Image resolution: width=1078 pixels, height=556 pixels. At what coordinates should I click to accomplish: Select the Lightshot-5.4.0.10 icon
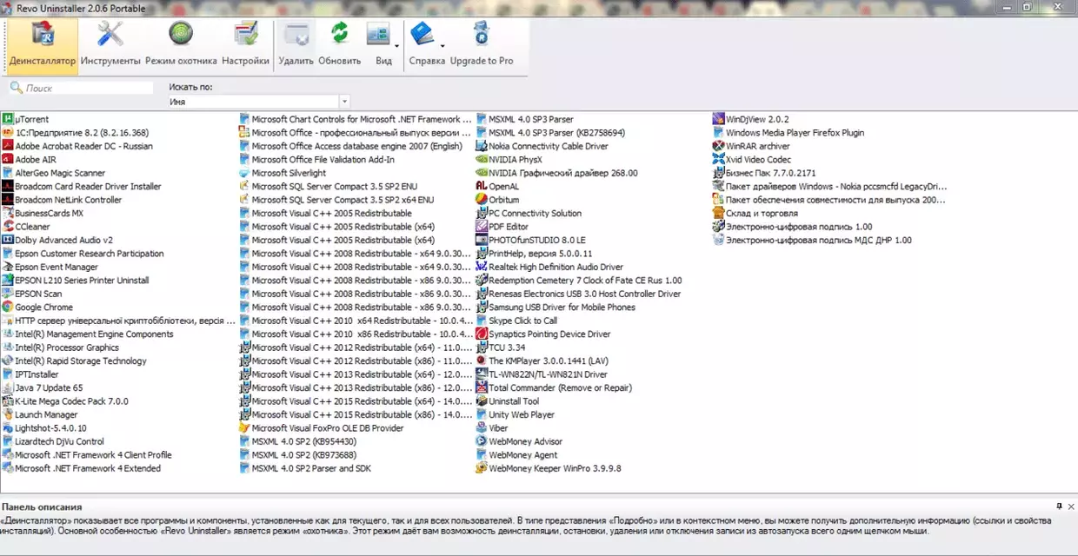click(7, 428)
